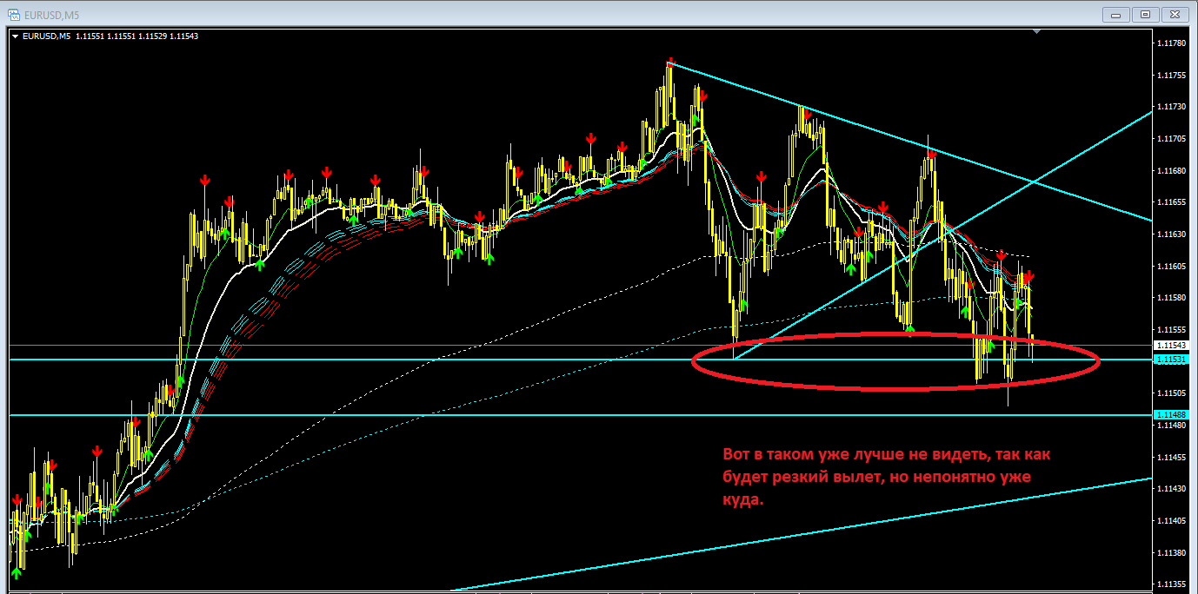Click the 1.11455 price scale value
Image resolution: width=1198 pixels, height=594 pixels.
[1172, 457]
